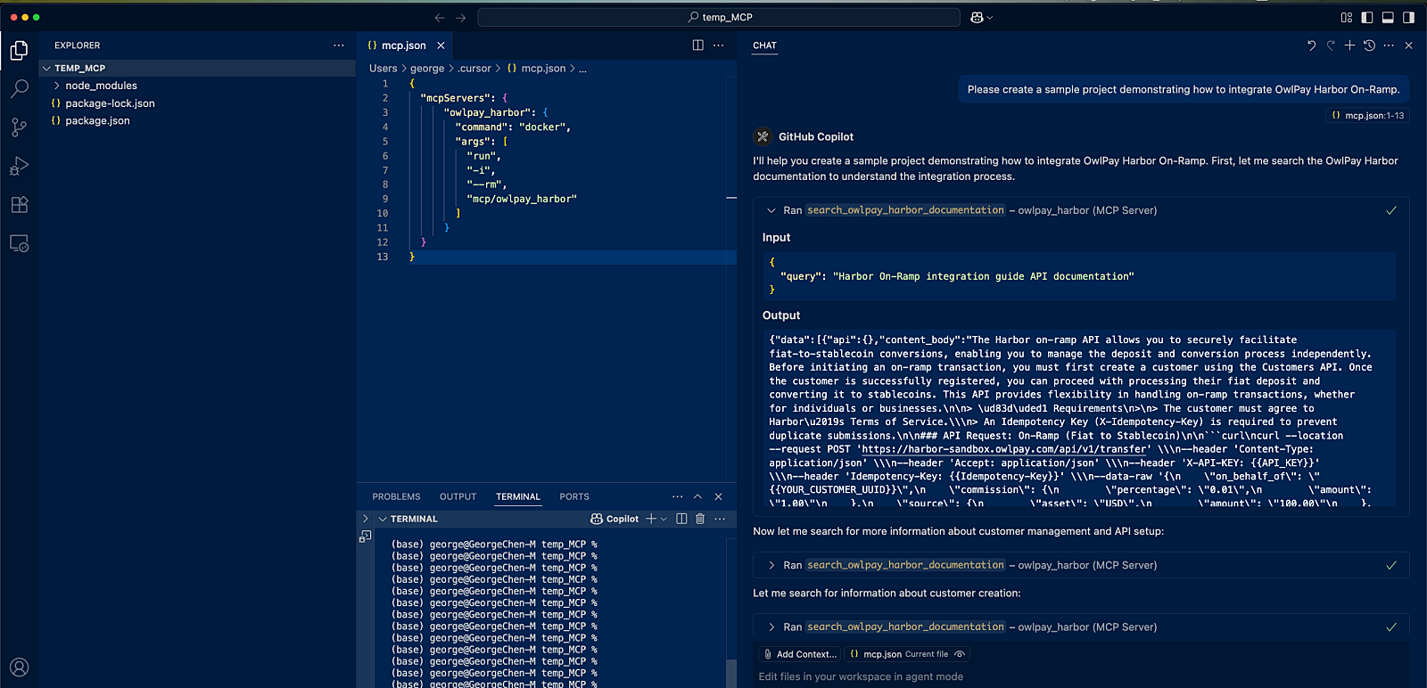The width and height of the screenshot is (1427, 688).
Task: Click the .cursor breadcrumb
Action: 474,69
